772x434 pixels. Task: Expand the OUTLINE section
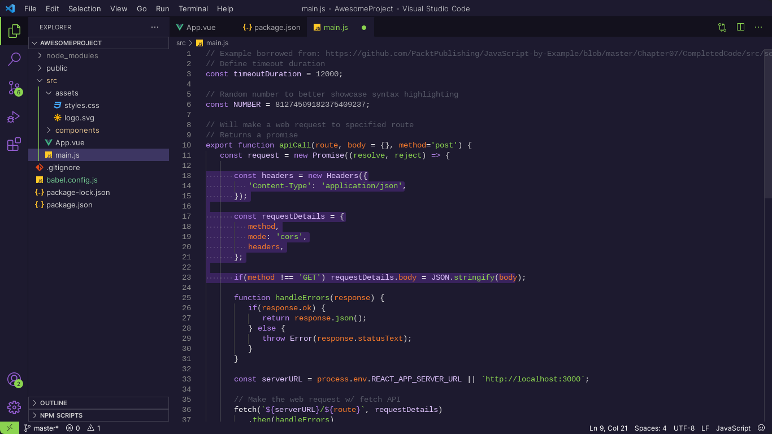(98, 403)
